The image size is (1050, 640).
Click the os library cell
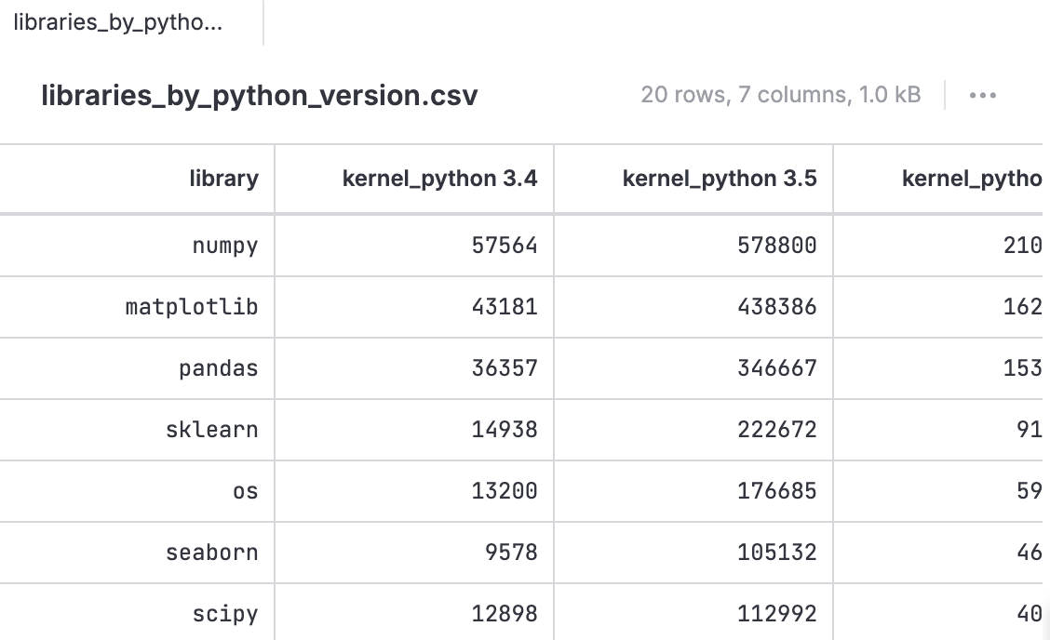245,491
